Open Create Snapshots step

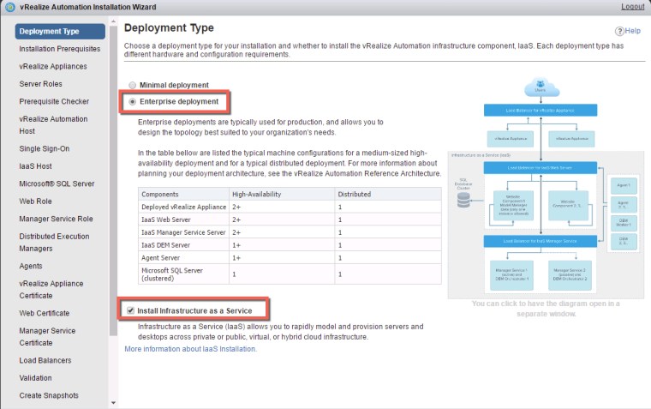click(x=49, y=395)
